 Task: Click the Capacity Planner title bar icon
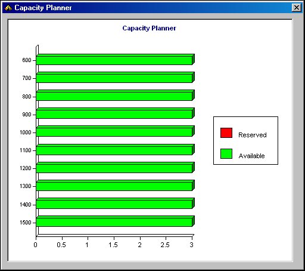tap(8, 8)
